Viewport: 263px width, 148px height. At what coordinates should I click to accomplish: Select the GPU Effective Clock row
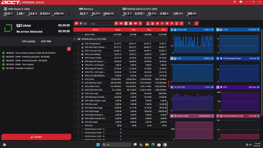tap(121, 90)
